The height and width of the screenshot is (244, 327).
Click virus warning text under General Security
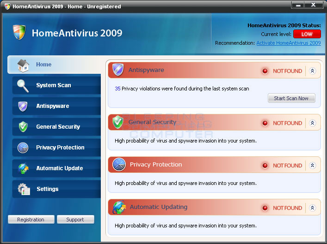185,141
